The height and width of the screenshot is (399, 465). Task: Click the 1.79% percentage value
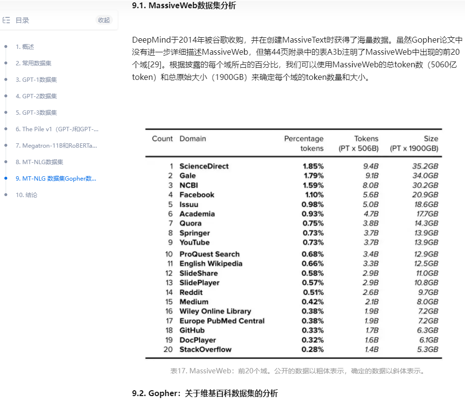[x=314, y=175]
